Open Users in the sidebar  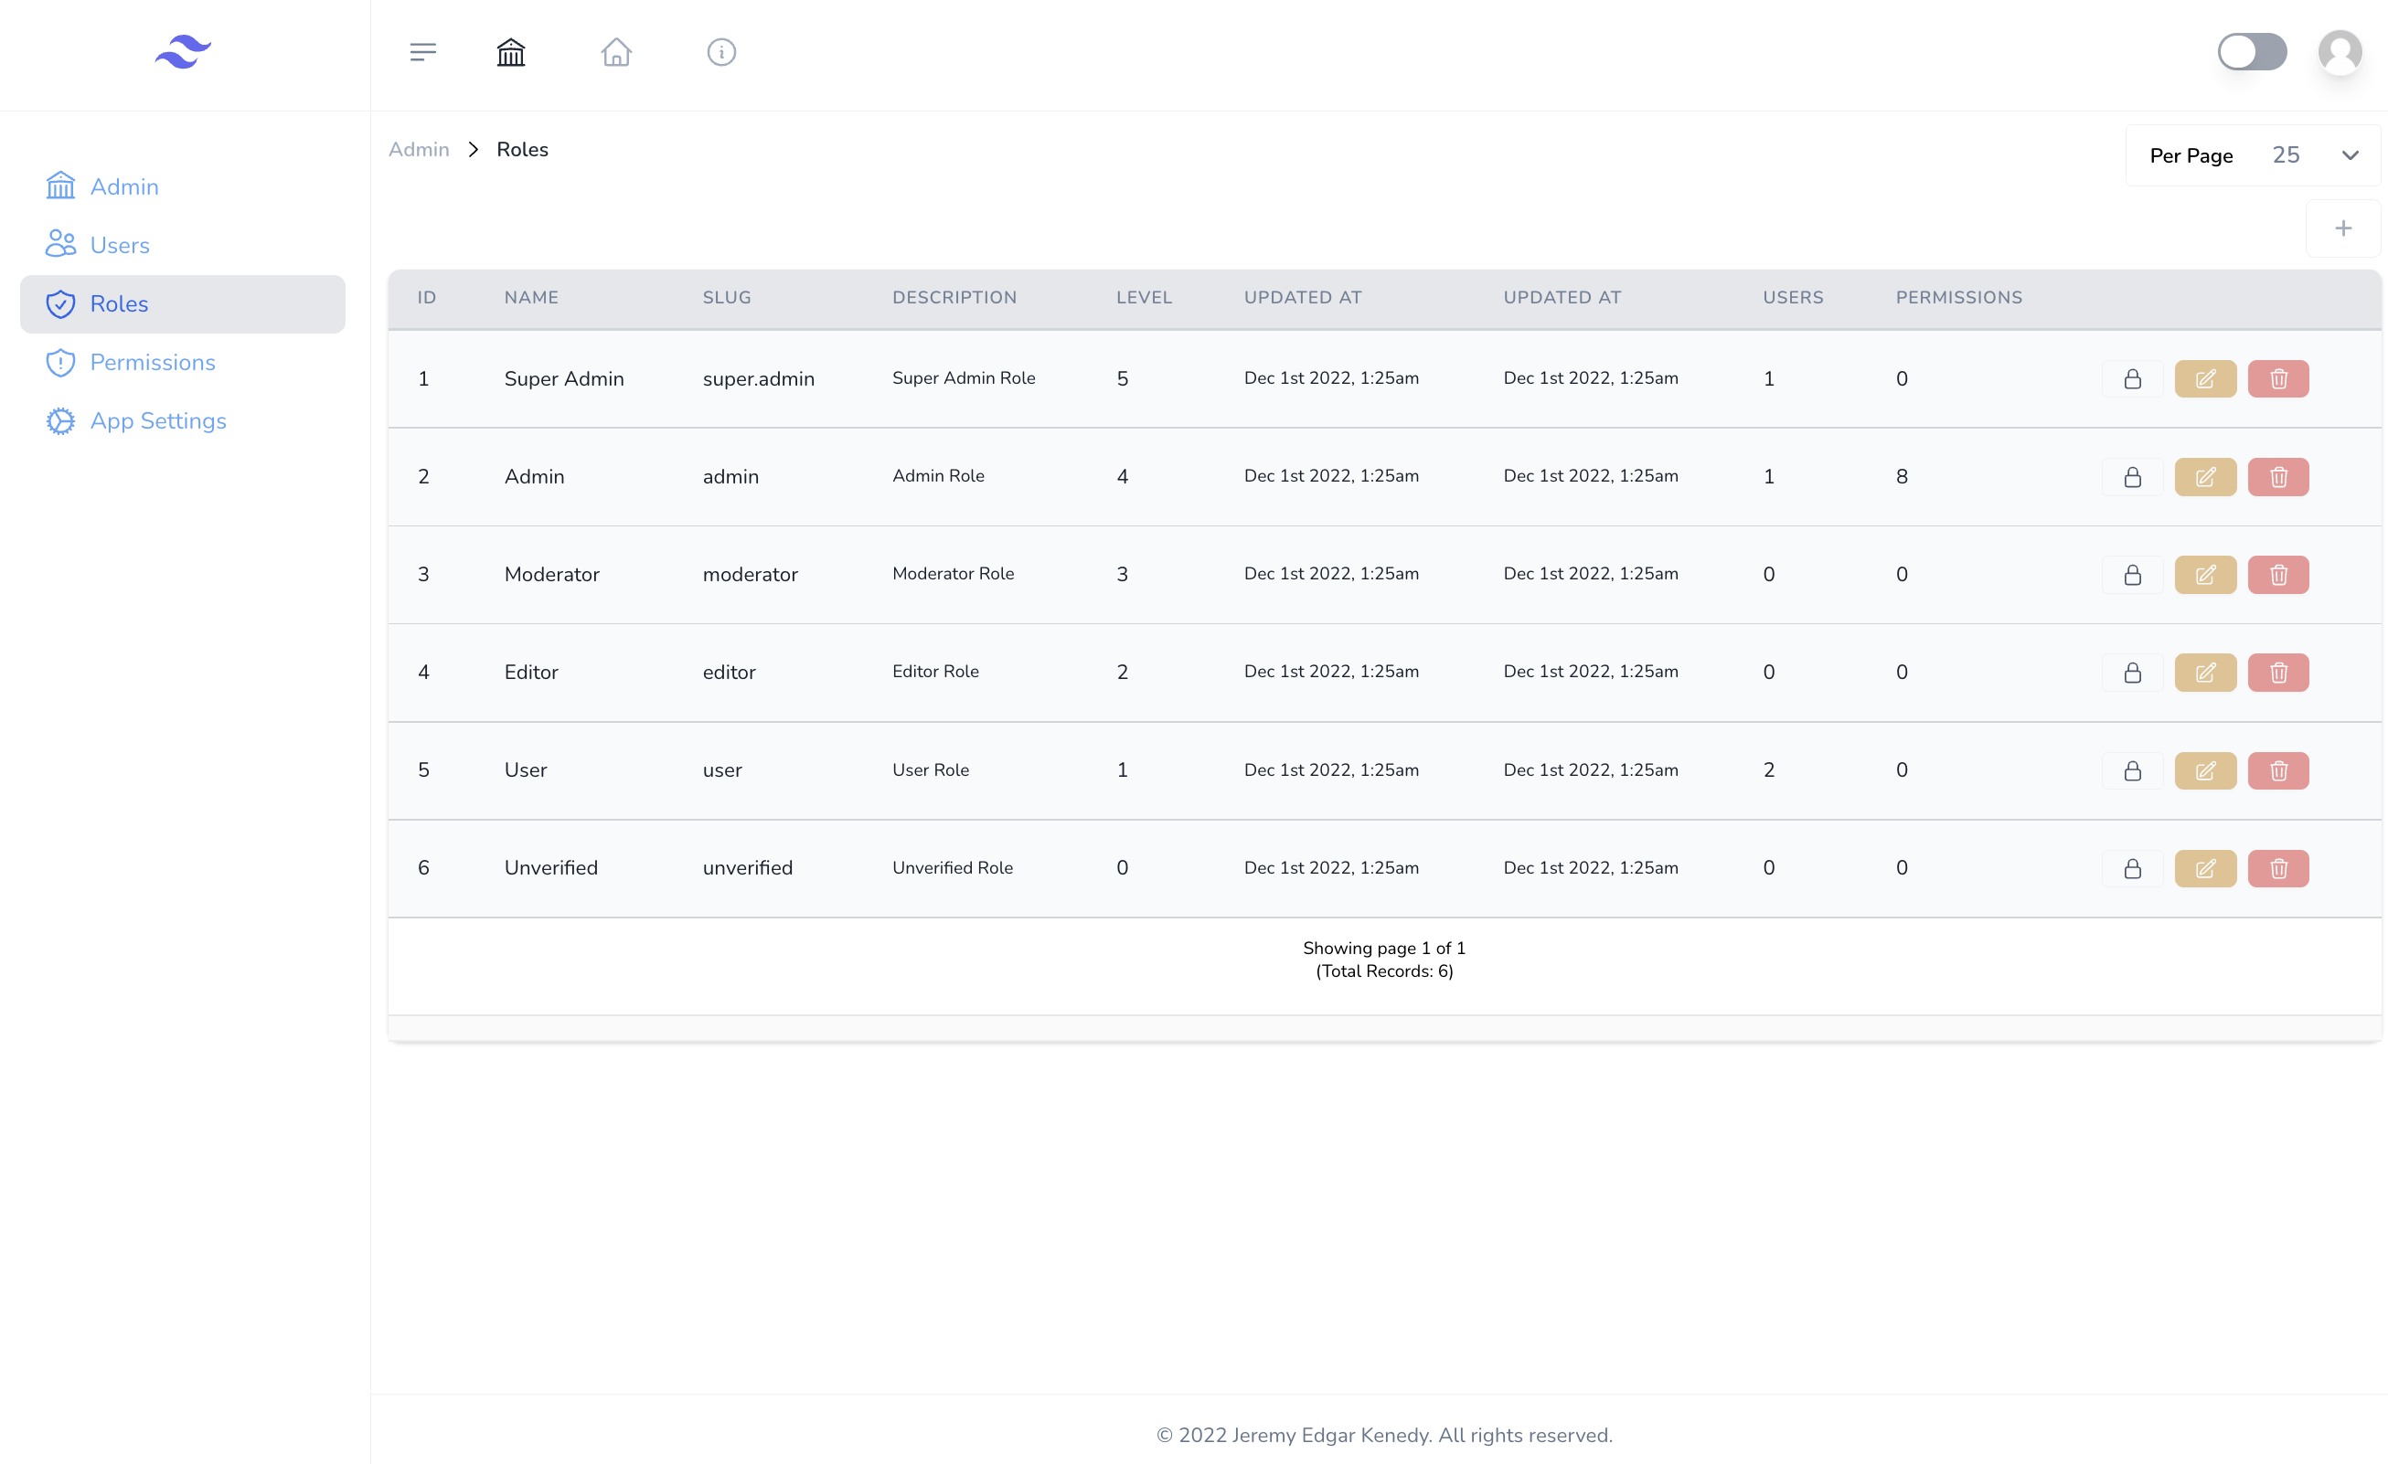tap(119, 245)
